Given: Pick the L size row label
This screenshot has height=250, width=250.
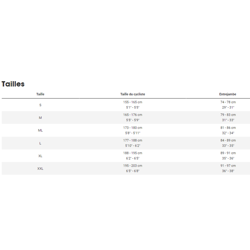Looking at the screenshot, I should pos(40,143).
